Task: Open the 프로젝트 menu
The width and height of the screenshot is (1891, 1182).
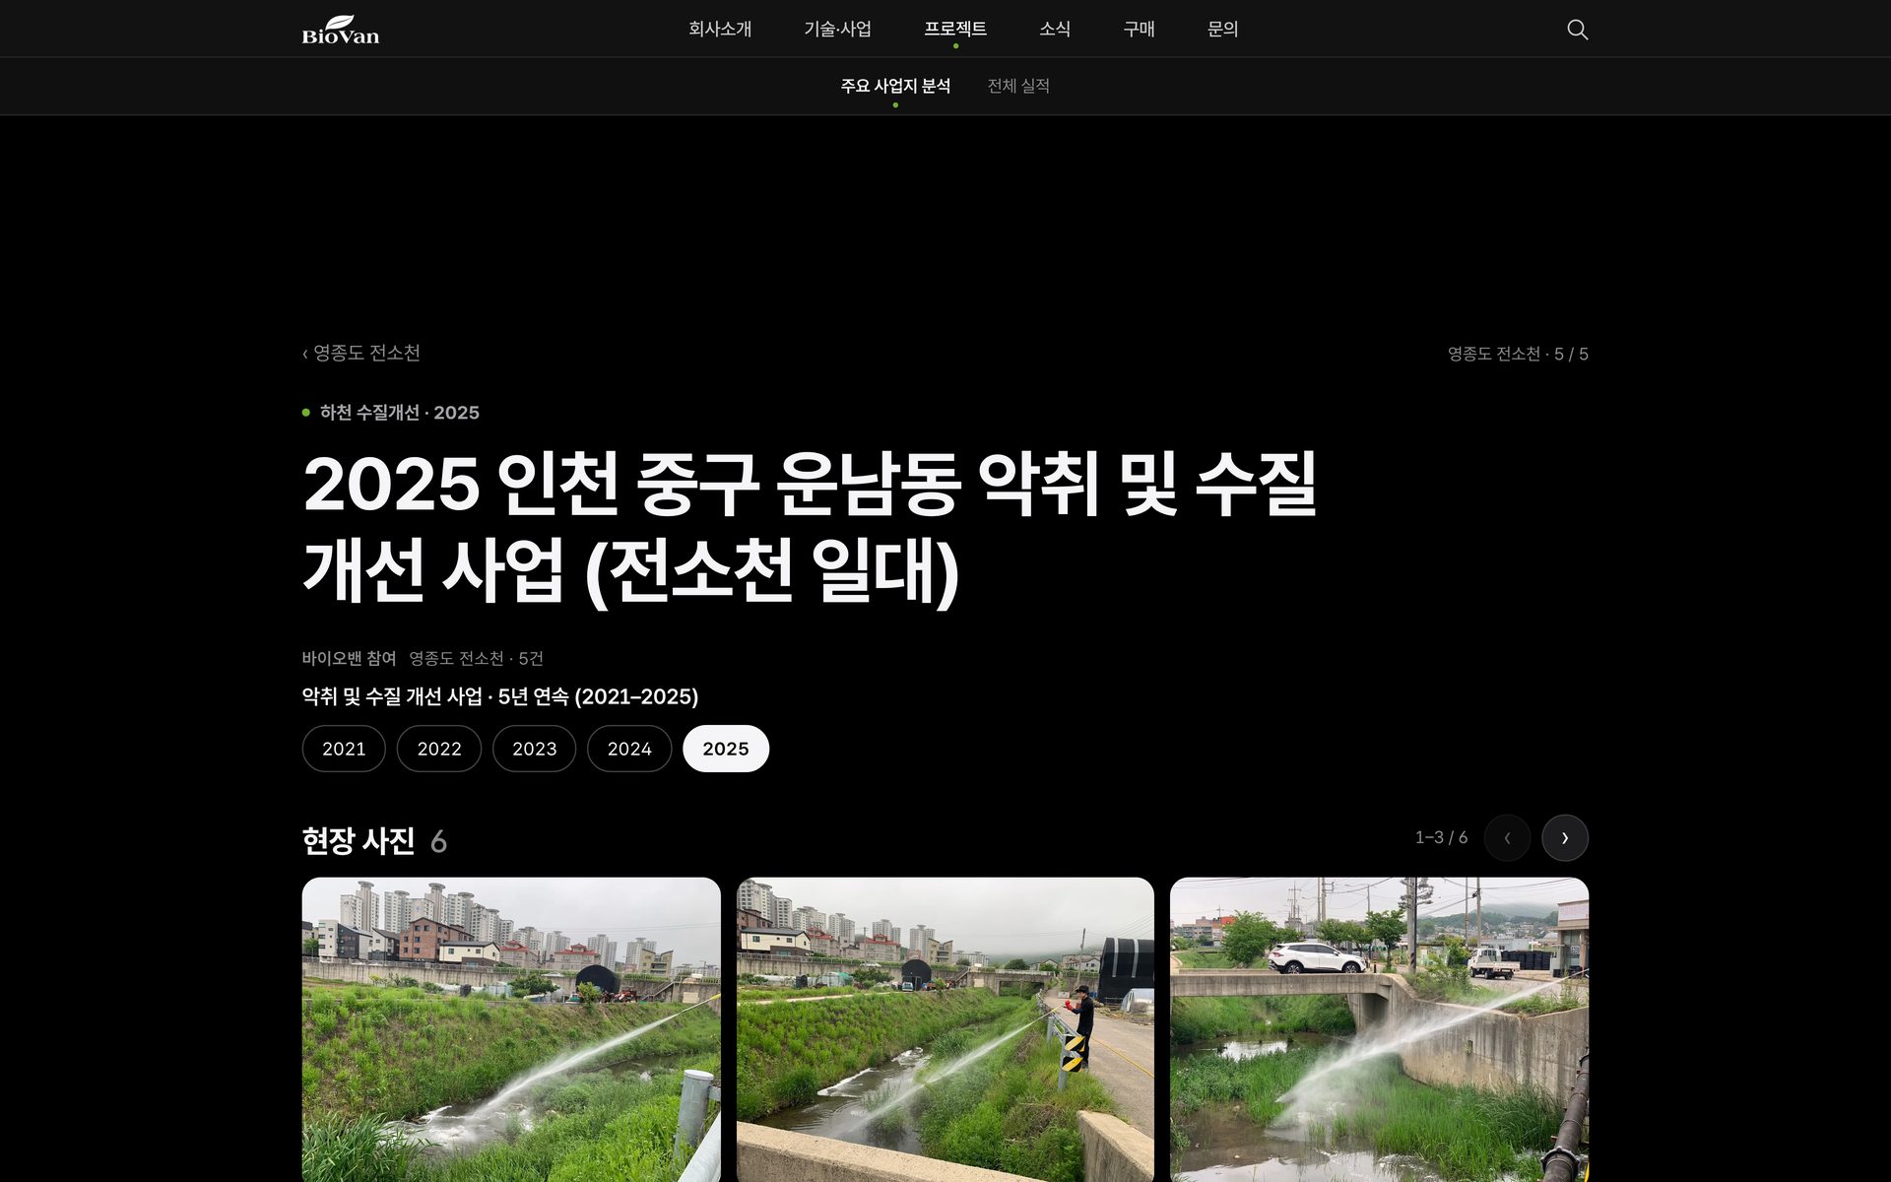Action: [954, 29]
